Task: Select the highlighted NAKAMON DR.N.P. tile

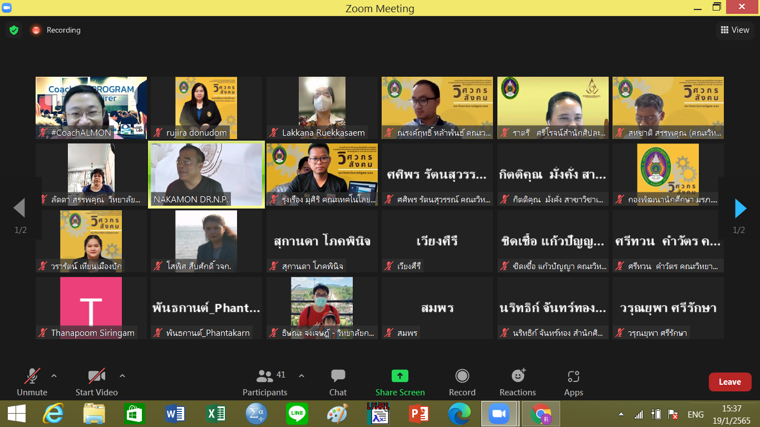Action: (x=206, y=175)
